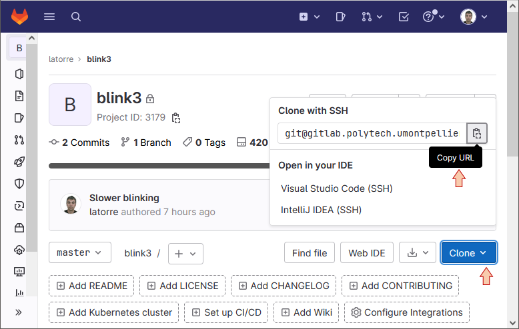Expand the sidebar with the double chevron
This screenshot has height=329, width=519.
(x=19, y=312)
